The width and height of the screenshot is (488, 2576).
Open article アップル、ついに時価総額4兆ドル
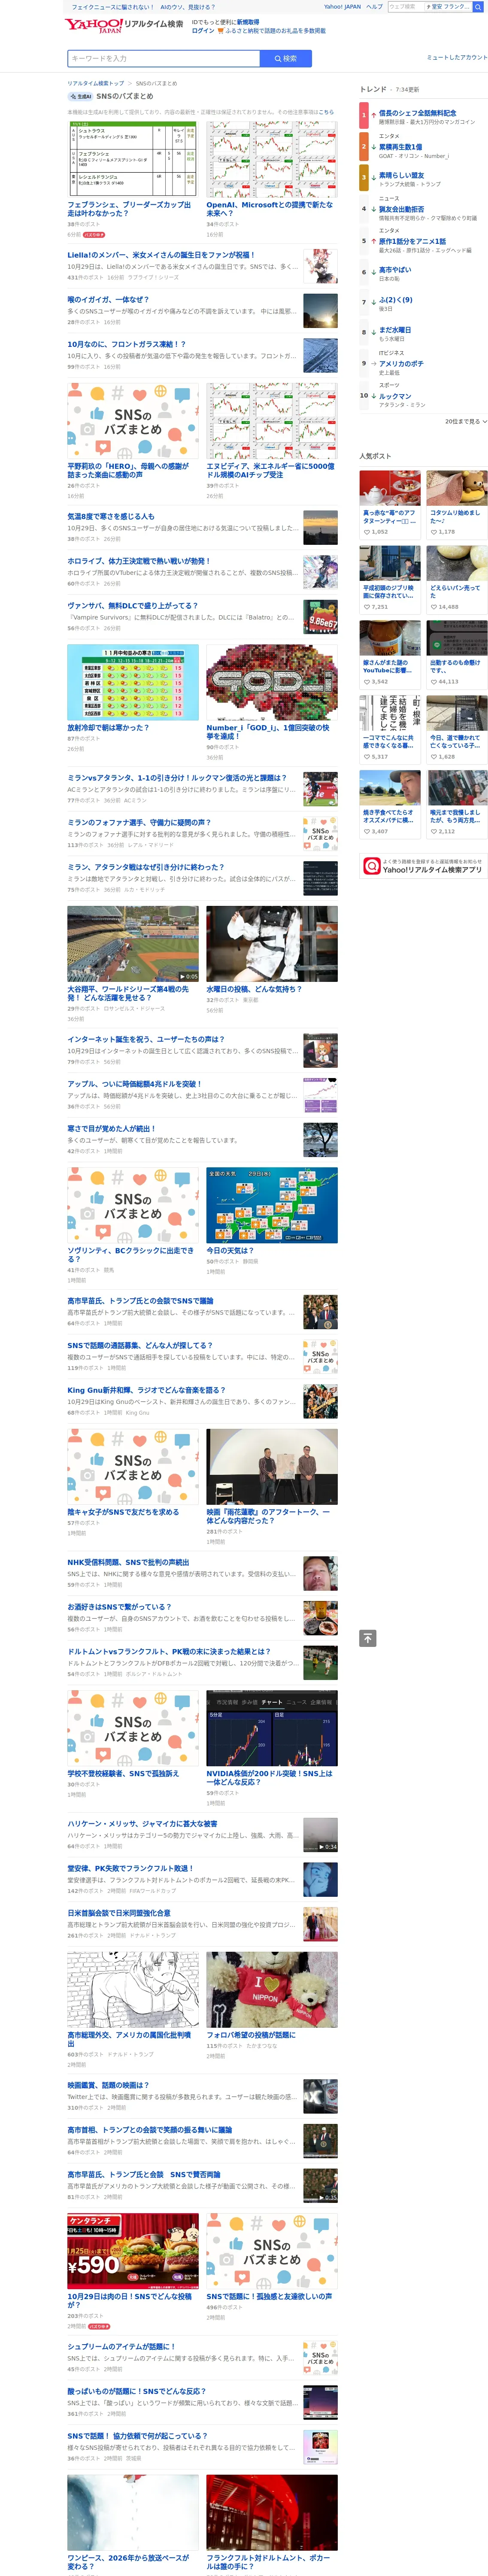(134, 1084)
